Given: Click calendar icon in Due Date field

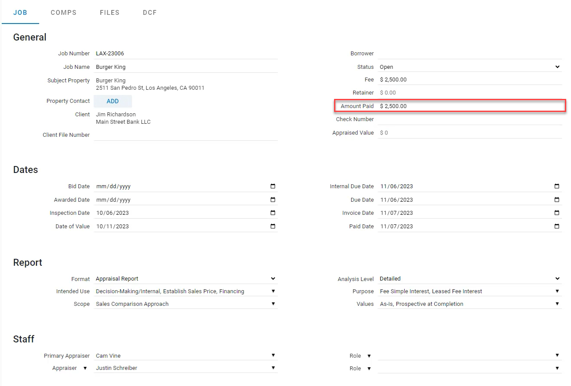Looking at the screenshot, I should pos(557,200).
